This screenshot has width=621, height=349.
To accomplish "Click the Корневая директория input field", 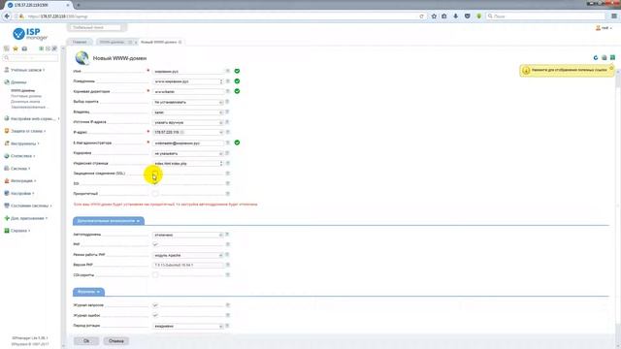I will [188, 91].
